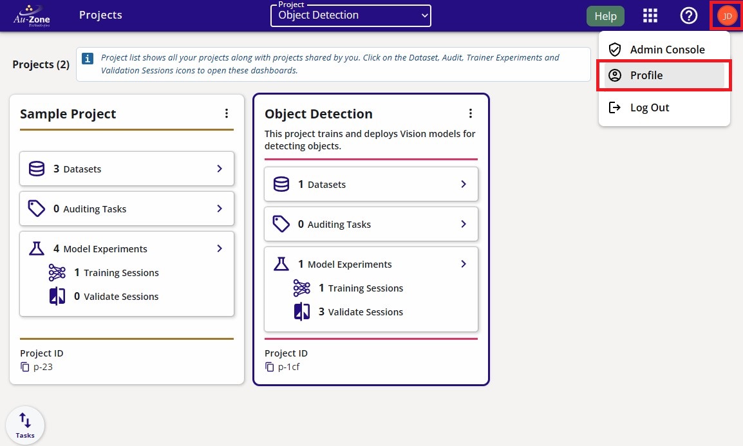The image size is (743, 446).
Task: Expand Sample Project's Auditing Tasks row
Action: (x=127, y=209)
